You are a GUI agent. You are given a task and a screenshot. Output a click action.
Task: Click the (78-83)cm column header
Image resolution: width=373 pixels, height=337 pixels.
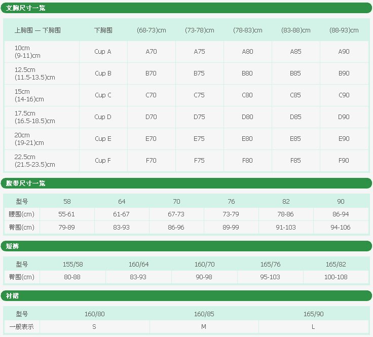(247, 30)
